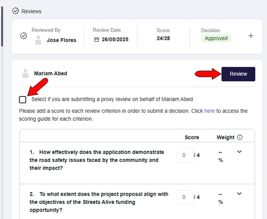Click the 24/28 score value
The width and height of the screenshot is (267, 219).
coord(163,38)
